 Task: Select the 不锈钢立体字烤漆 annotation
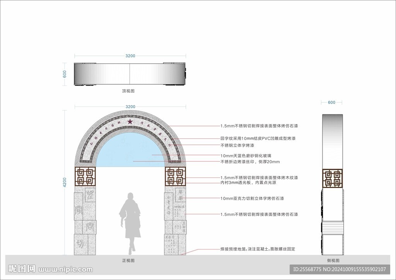tap(237, 145)
